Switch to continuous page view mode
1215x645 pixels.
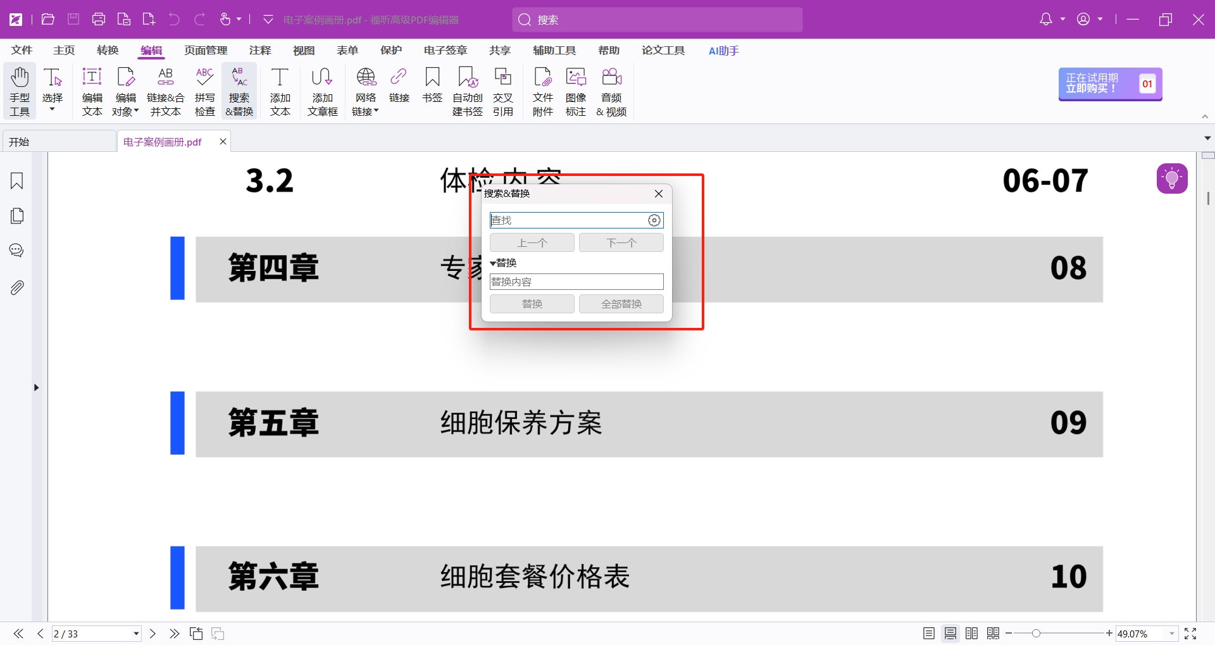[950, 634]
